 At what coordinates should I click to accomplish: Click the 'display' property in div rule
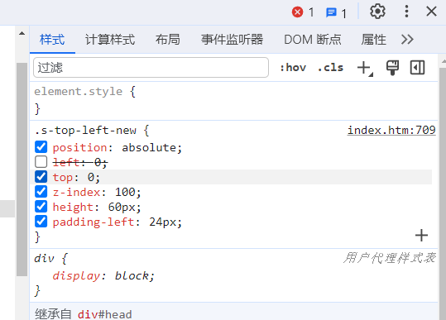(x=76, y=275)
